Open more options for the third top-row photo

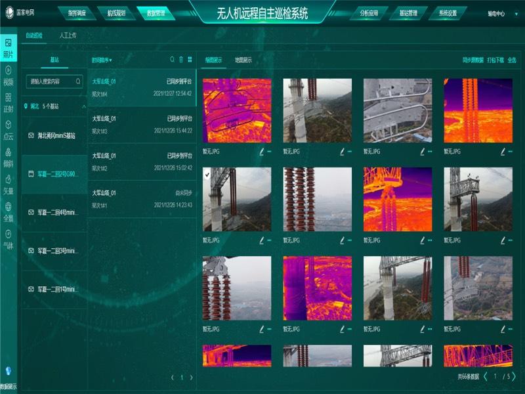(430, 152)
